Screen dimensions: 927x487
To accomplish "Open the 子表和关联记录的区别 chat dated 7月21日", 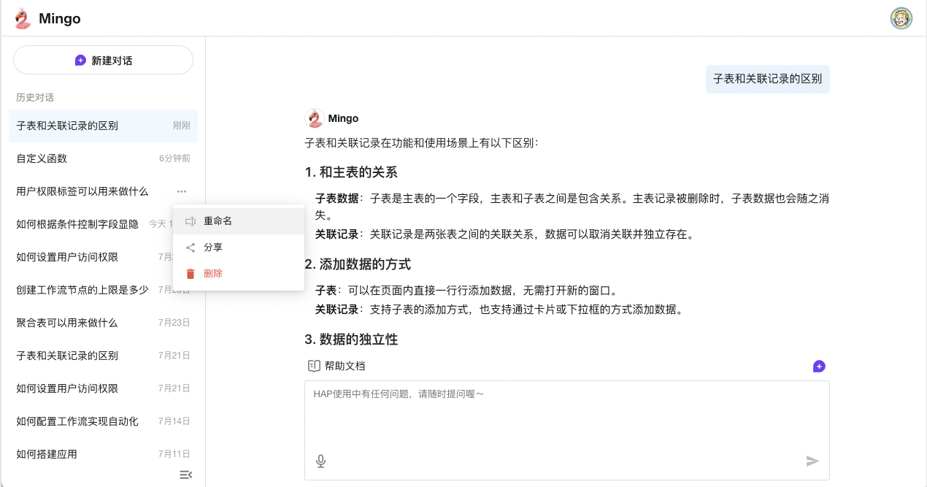I will tap(103, 356).
